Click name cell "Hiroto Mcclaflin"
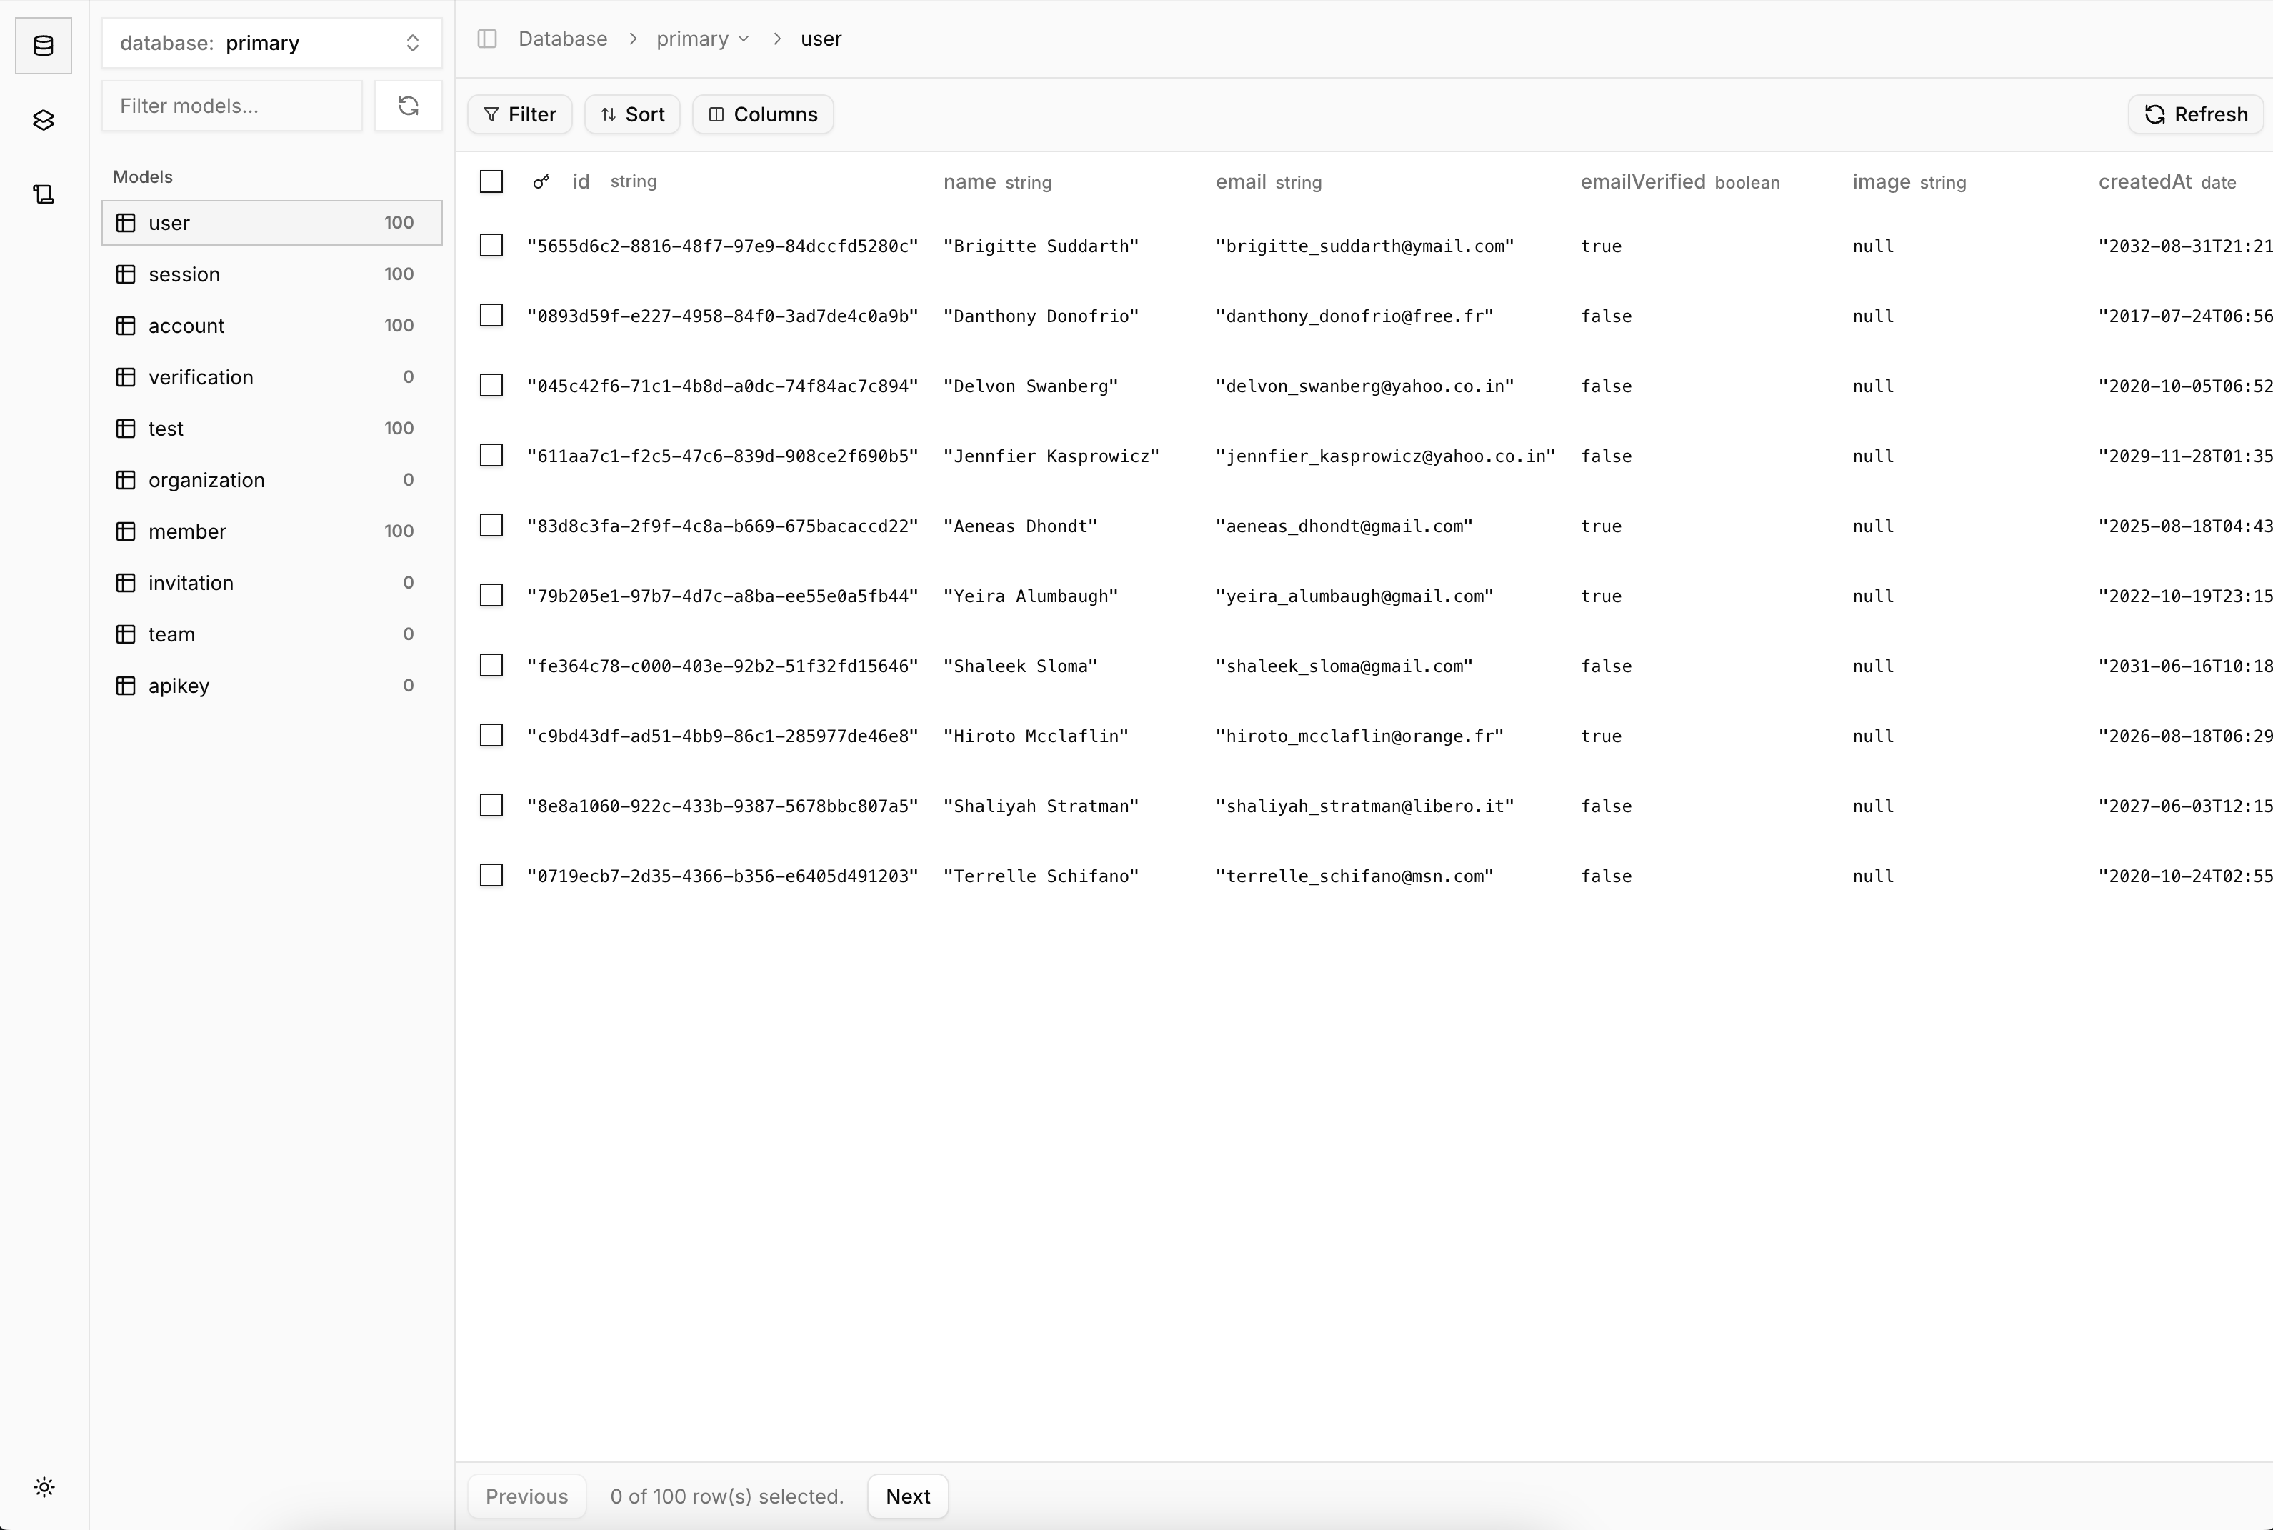 click(x=1036, y=736)
